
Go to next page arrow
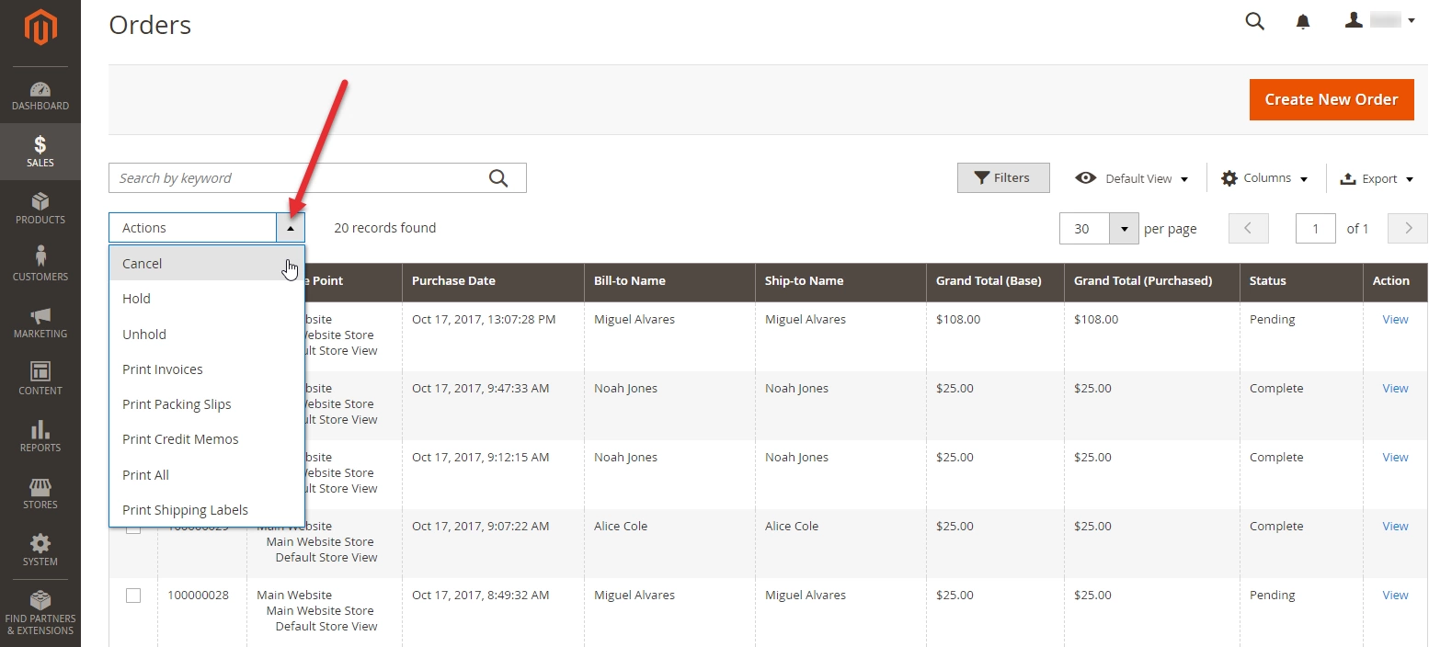point(1408,229)
